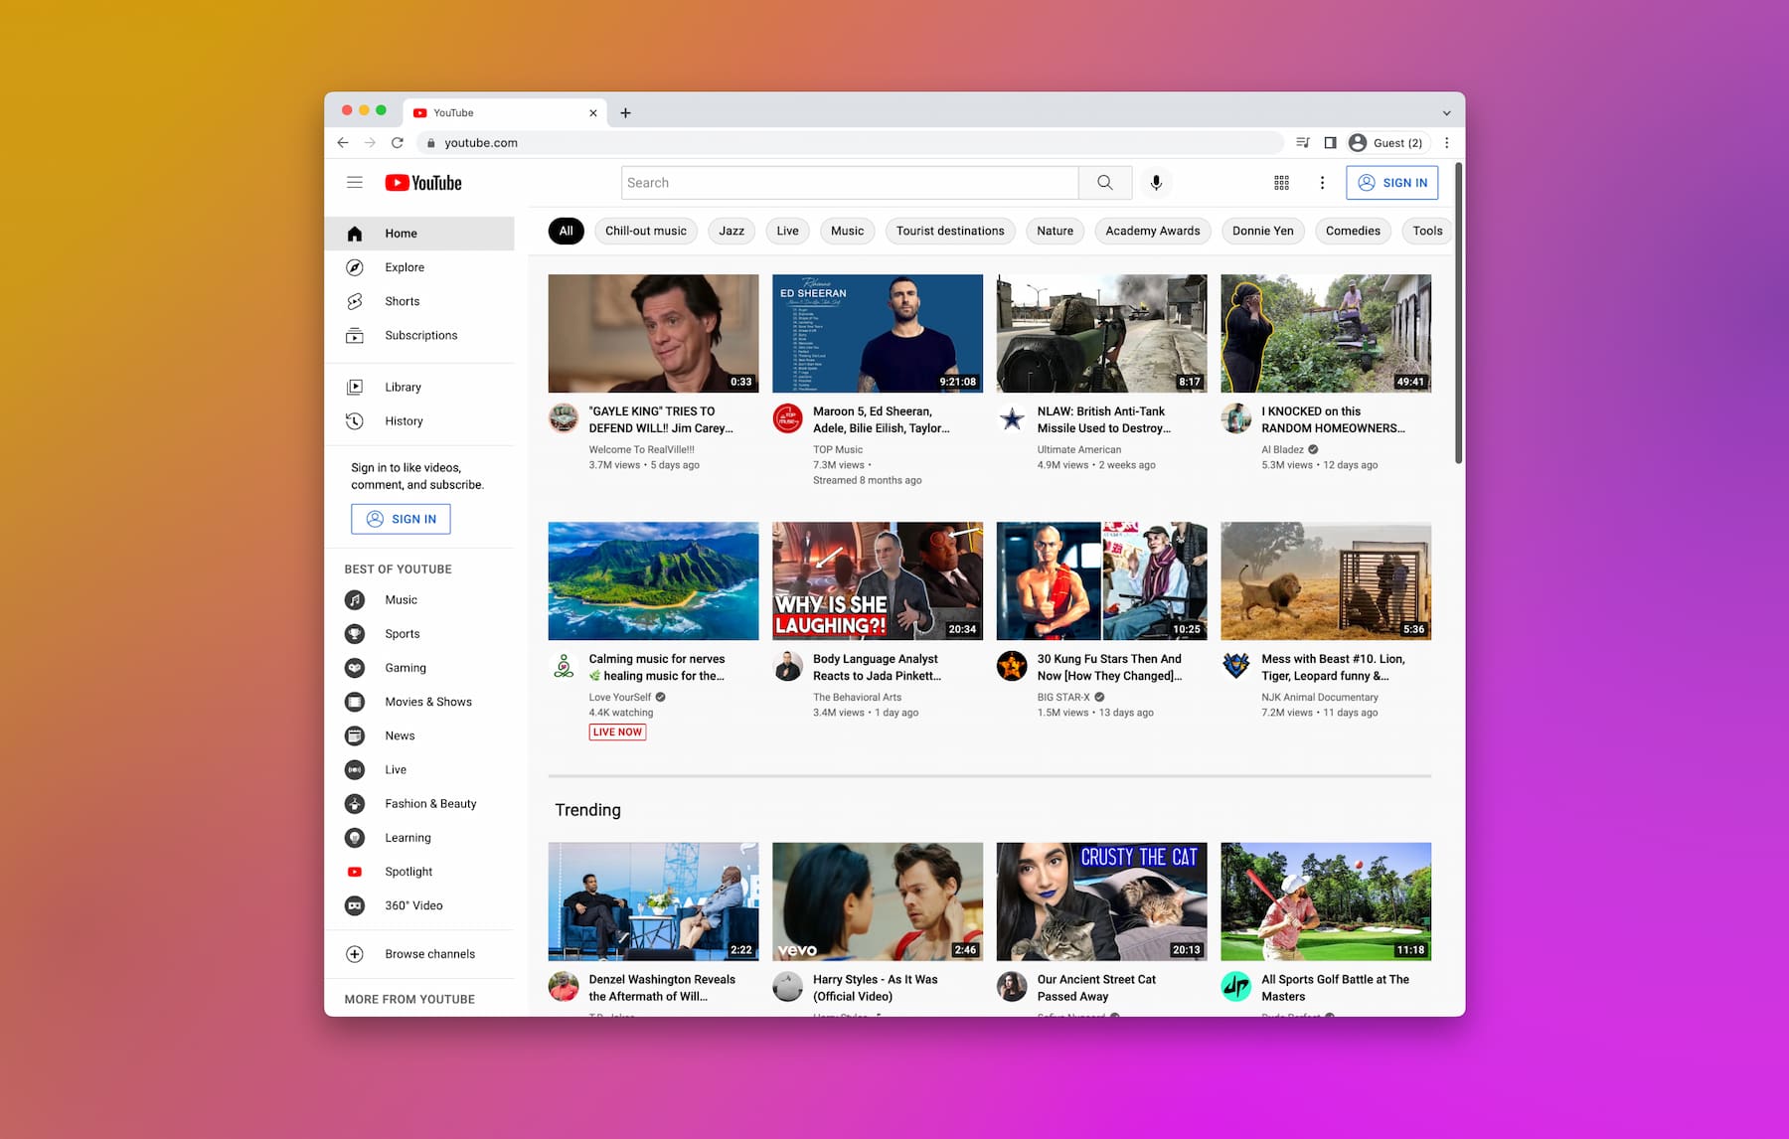Open the Jim Carrey video thumbnail
This screenshot has width=1789, height=1139.
pyautogui.click(x=653, y=333)
